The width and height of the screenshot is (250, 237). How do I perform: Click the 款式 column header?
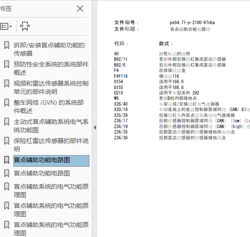pyautogui.click(x=166, y=44)
